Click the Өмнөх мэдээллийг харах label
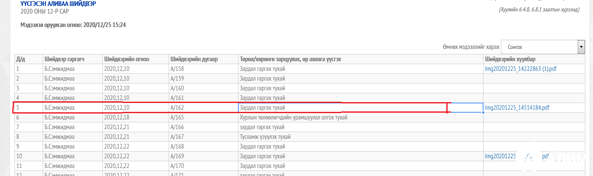The image size is (593, 176). pos(470,47)
